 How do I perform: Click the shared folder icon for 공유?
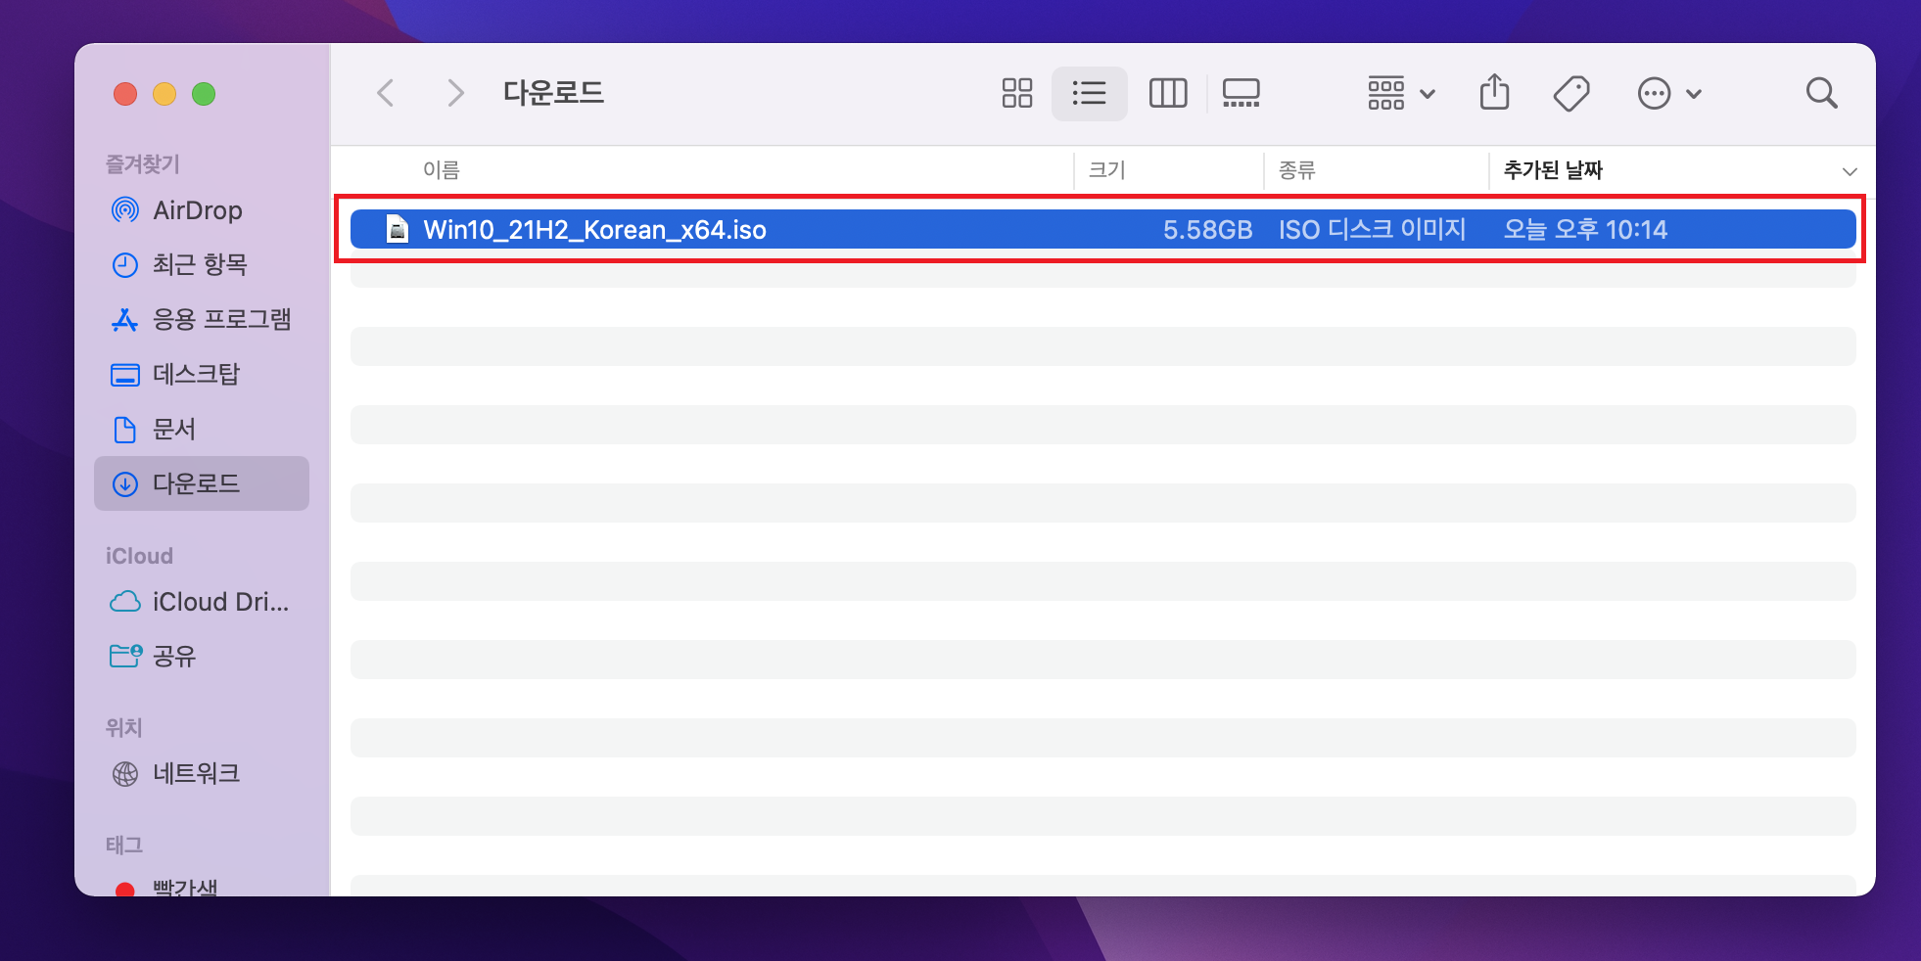point(125,656)
